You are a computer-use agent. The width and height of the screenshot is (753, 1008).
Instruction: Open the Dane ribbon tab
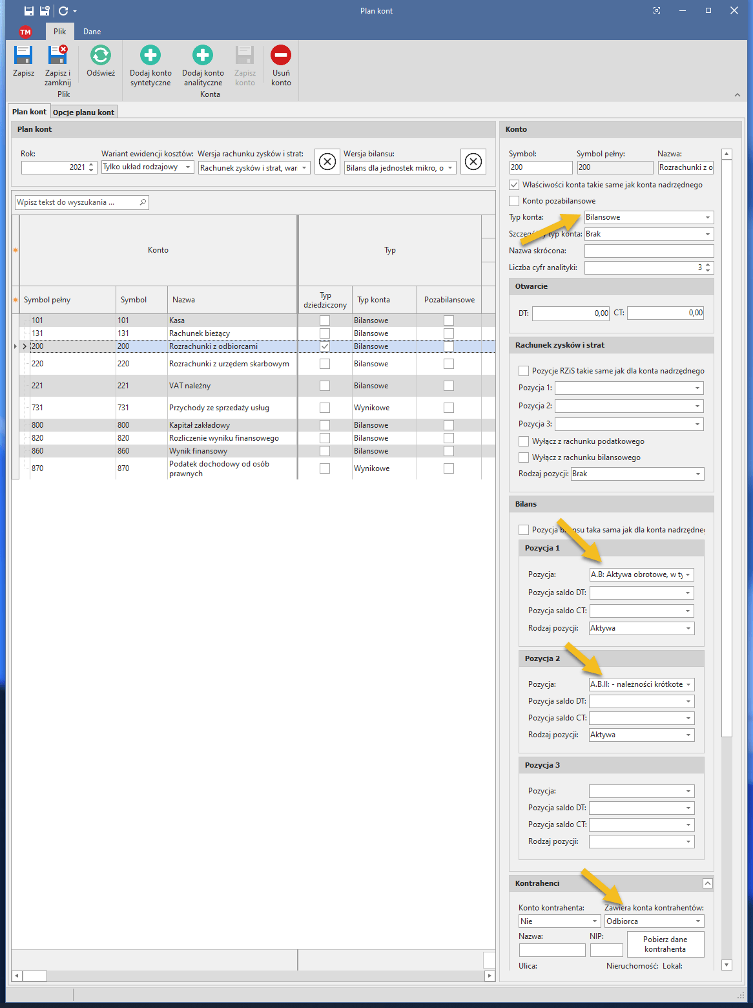(x=92, y=32)
